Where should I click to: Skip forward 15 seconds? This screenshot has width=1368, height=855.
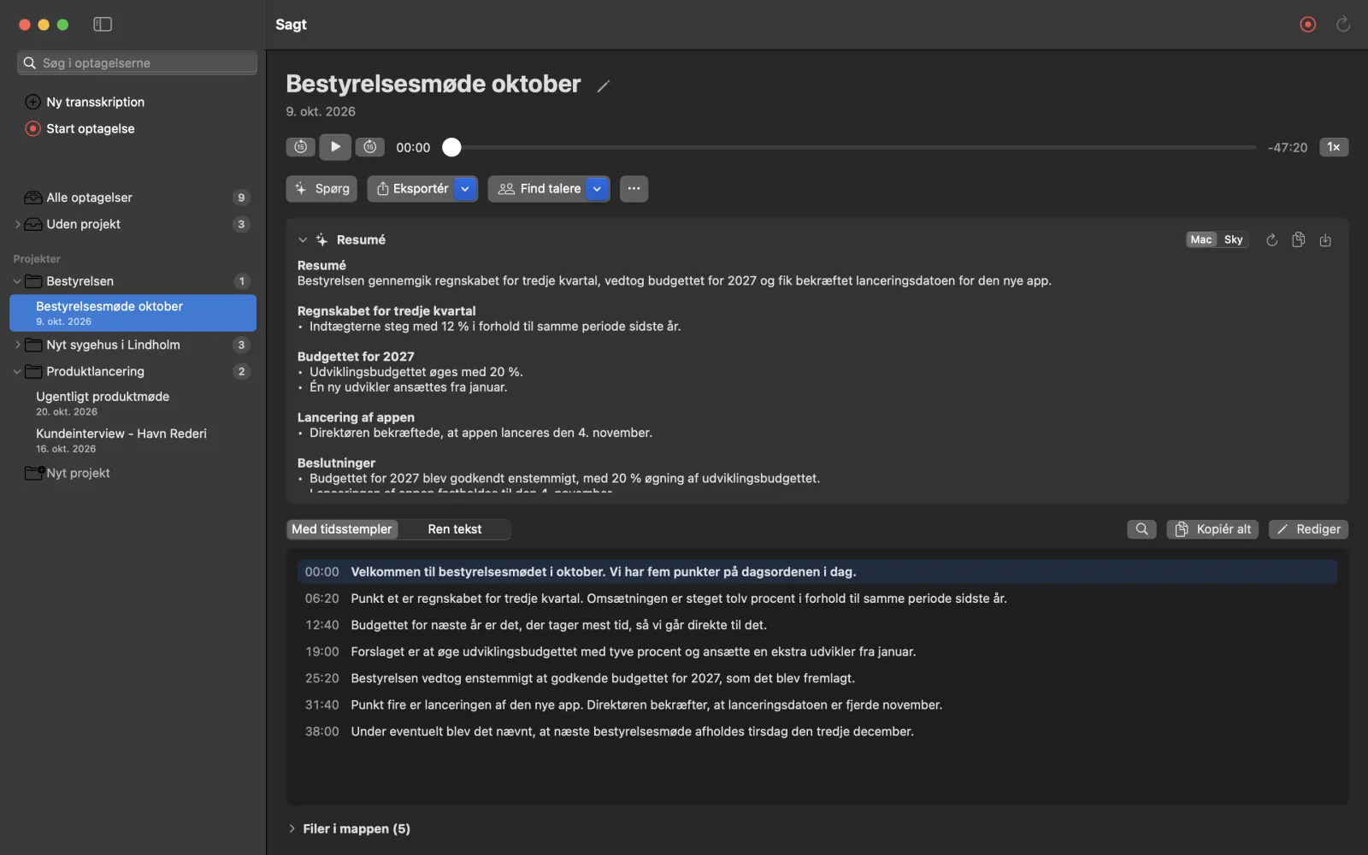pos(370,147)
